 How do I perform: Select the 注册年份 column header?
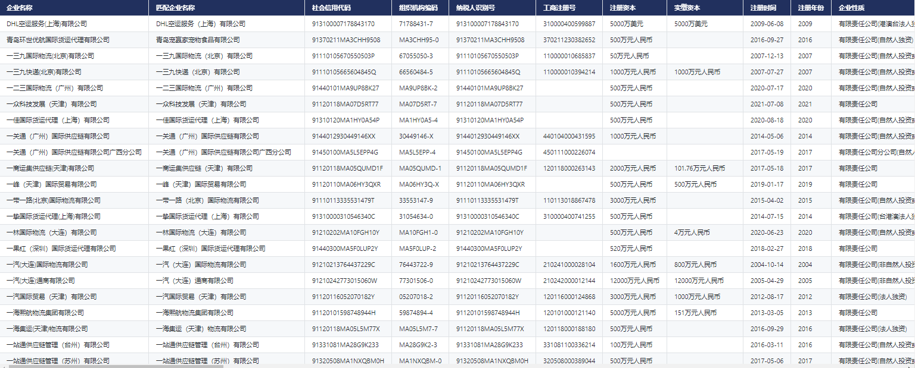pos(811,8)
